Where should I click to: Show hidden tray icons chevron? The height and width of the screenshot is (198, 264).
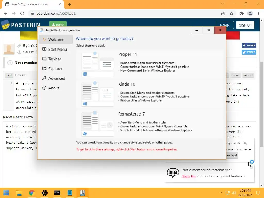221,193
